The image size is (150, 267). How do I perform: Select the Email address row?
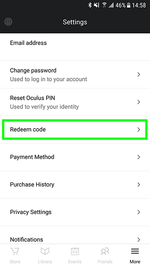coord(75,47)
